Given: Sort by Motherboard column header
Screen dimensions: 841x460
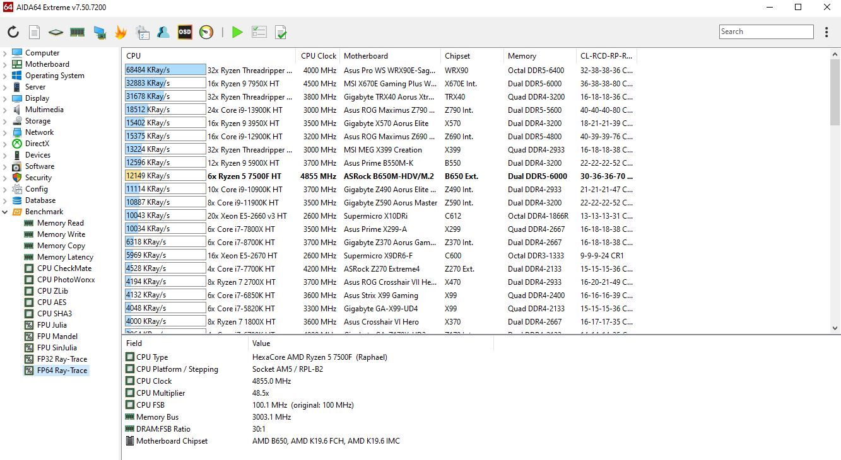Looking at the screenshot, I should [x=390, y=56].
